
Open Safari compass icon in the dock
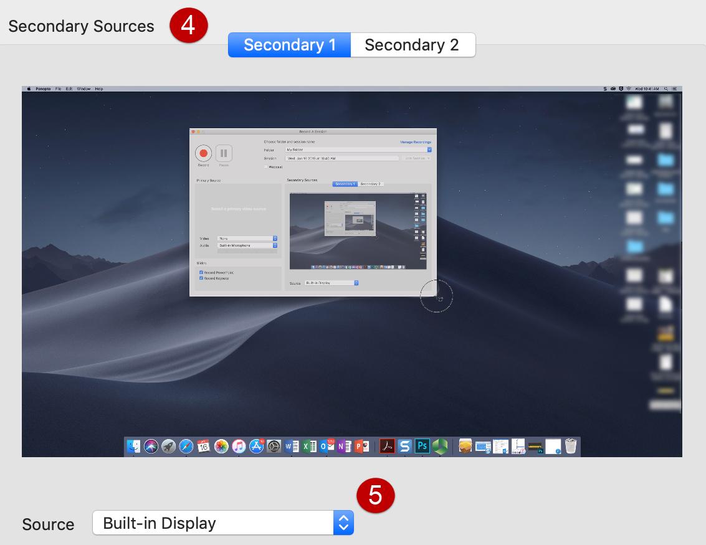coord(186,447)
